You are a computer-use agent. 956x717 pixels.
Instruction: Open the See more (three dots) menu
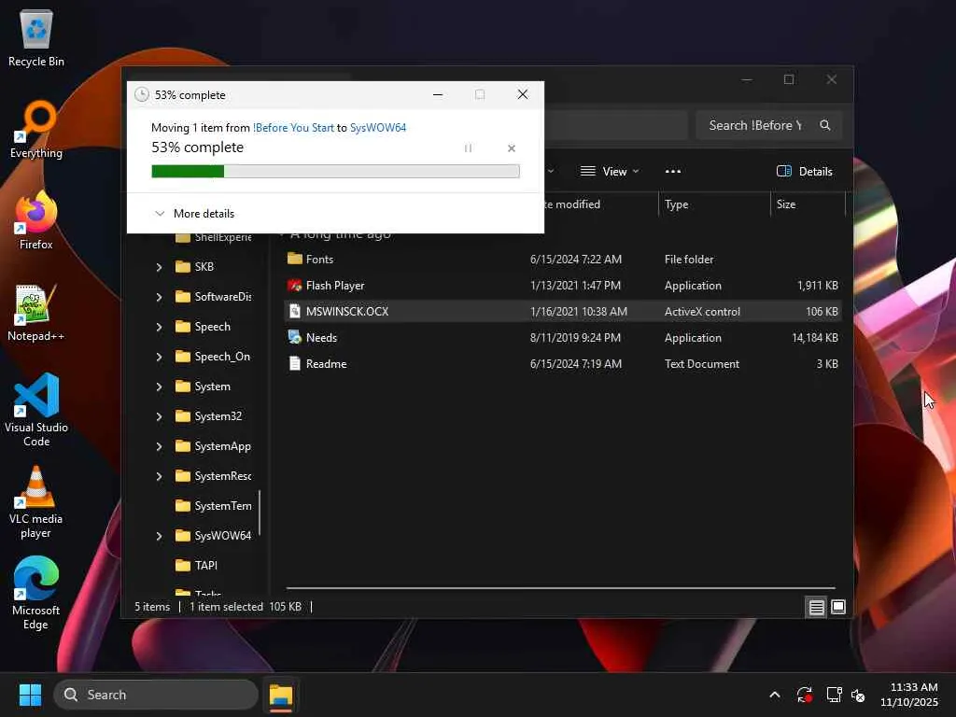click(673, 172)
